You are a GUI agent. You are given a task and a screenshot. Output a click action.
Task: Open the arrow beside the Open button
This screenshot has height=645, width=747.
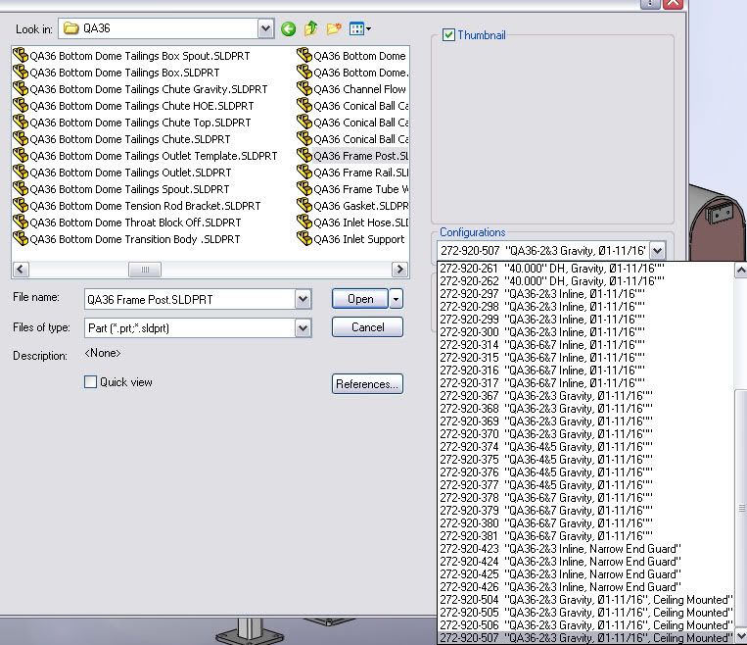[396, 300]
